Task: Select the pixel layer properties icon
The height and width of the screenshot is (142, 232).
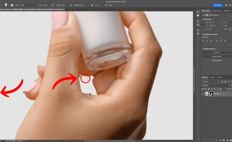Action: [x=204, y=15]
